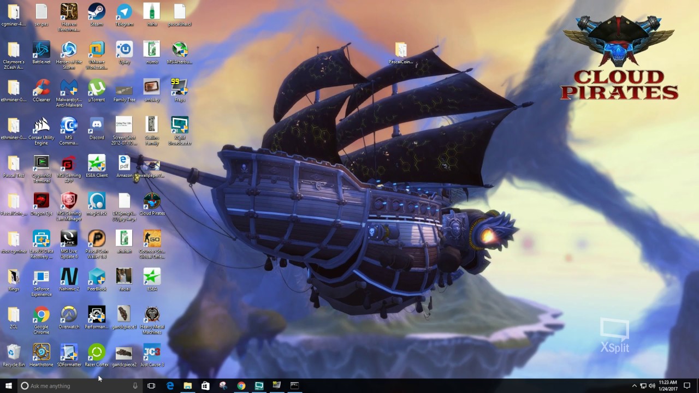This screenshot has width=699, height=393.
Task: Open the Windows Store taskbar icon
Action: [x=205, y=385]
